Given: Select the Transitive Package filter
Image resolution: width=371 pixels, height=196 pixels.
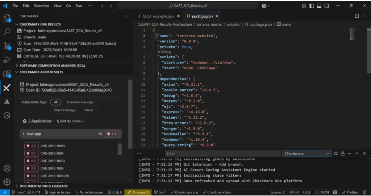Looking at the screenshot, I should pyautogui.click(x=80, y=102).
